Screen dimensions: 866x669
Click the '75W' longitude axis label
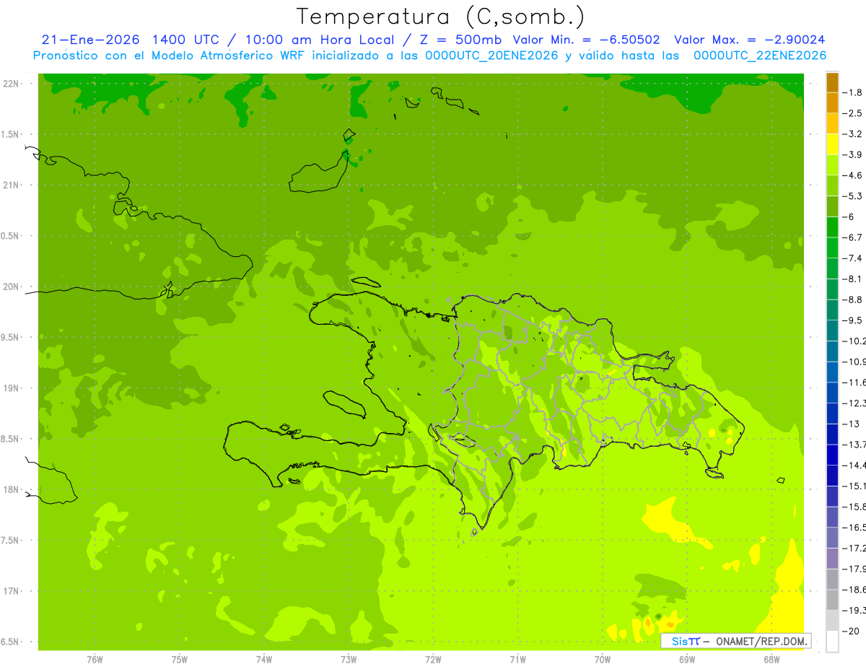[179, 659]
